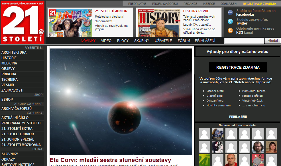
Task: Open the ESHOP sidebar link
Action: 7,100
